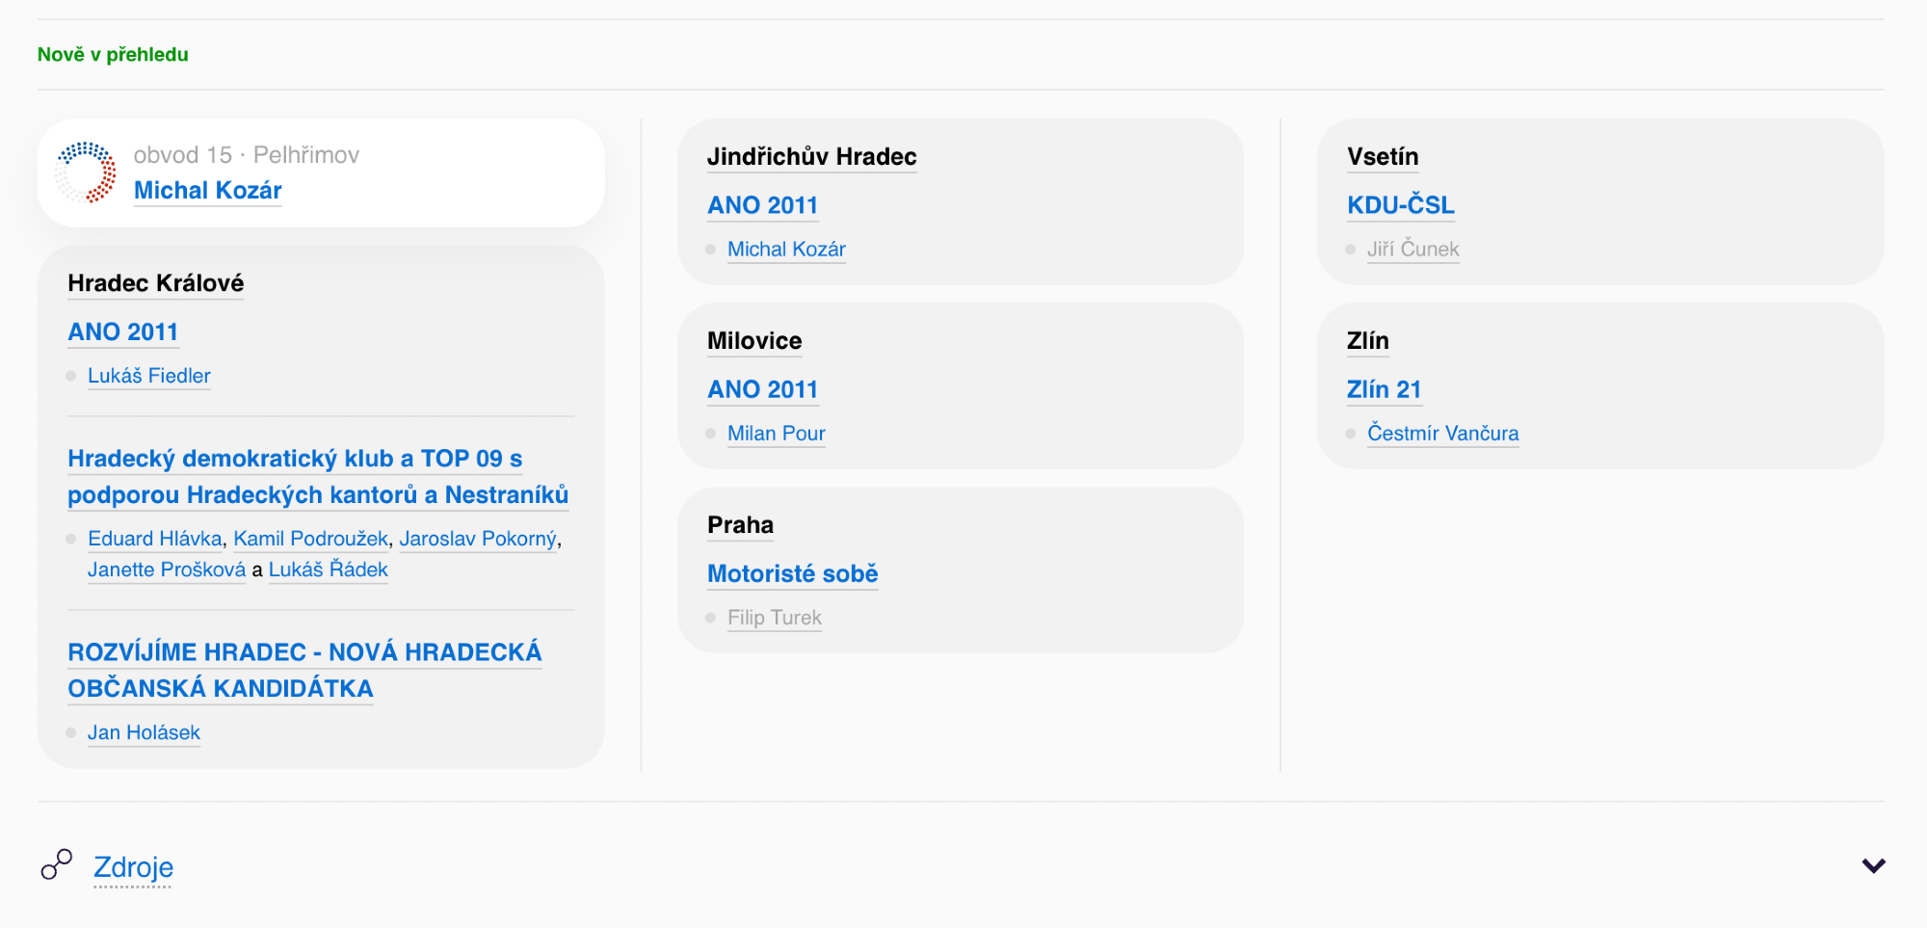This screenshot has height=928, width=1927.
Task: Open ANO 2011 under Hradec Králové
Action: 122,331
